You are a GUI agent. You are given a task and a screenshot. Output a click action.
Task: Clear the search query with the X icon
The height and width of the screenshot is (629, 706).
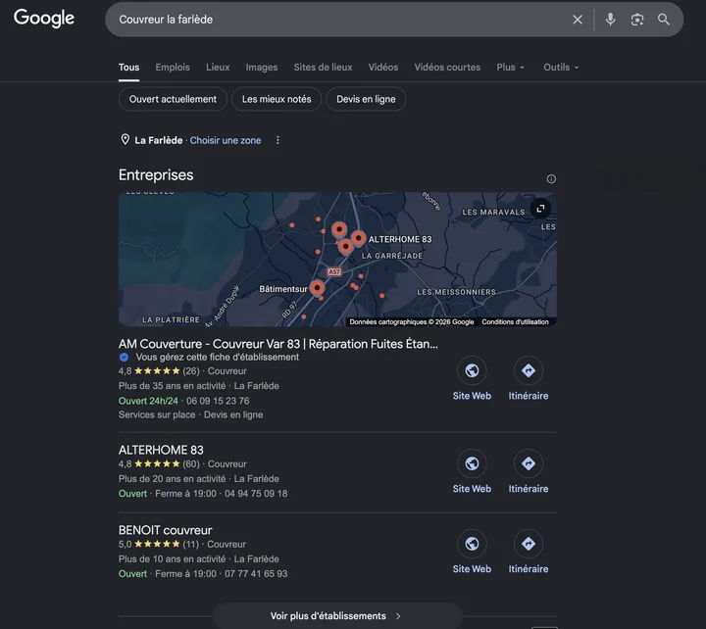tap(578, 20)
